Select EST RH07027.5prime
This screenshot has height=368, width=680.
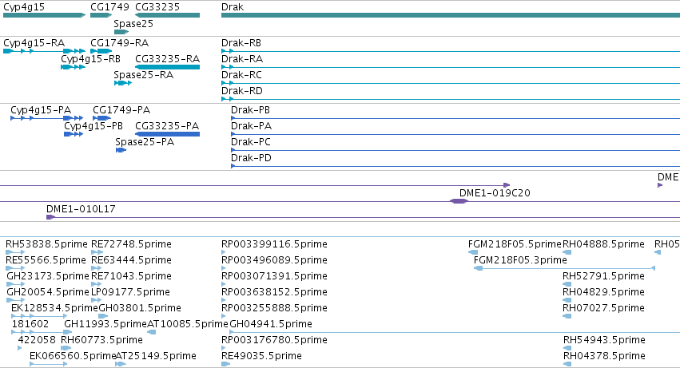[x=603, y=309]
